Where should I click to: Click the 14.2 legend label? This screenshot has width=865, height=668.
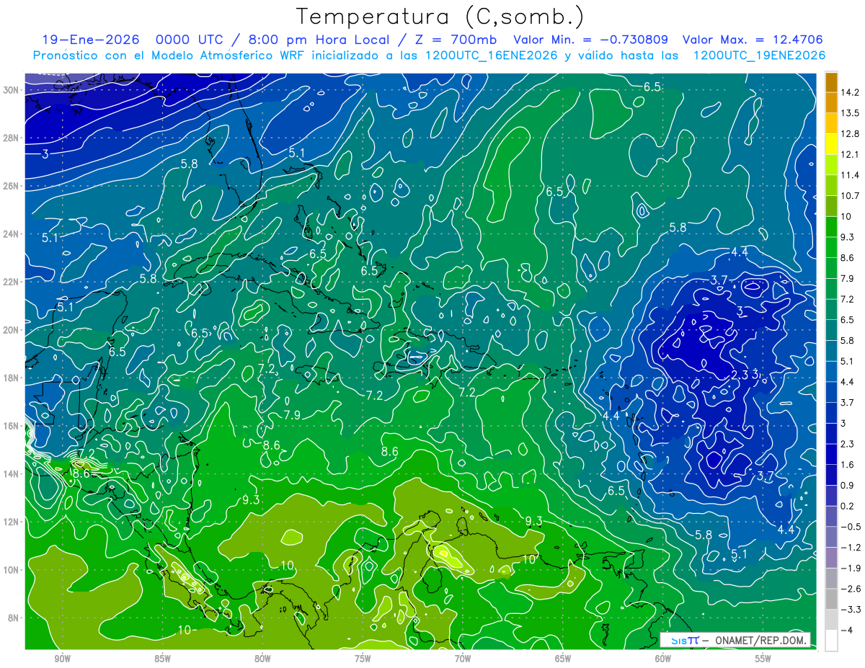[x=851, y=92]
